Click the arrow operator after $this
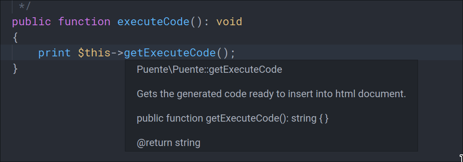Viewport: 463px width, 162px height. [117, 53]
